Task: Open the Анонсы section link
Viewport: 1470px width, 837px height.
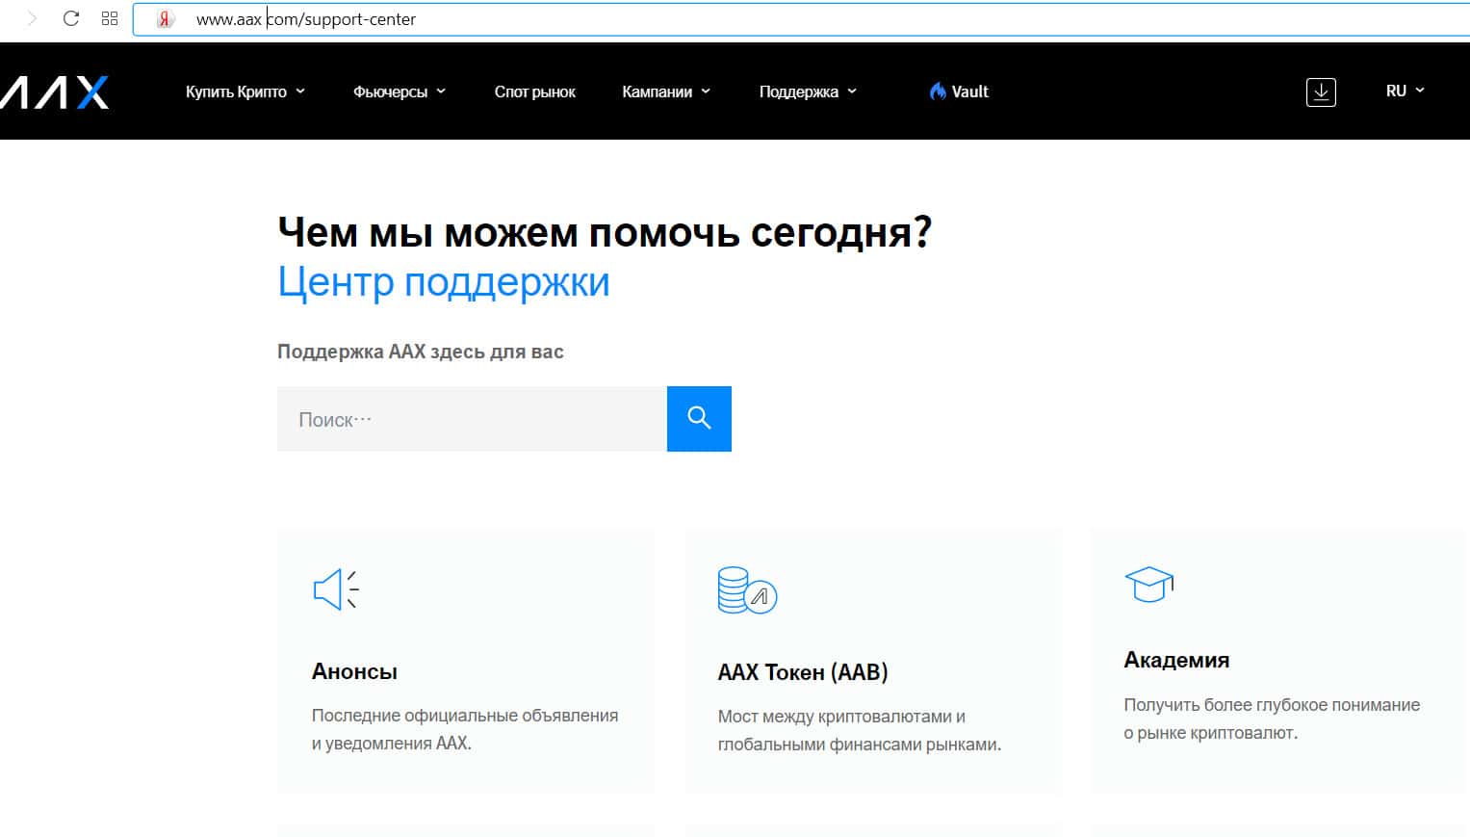Action: click(354, 671)
